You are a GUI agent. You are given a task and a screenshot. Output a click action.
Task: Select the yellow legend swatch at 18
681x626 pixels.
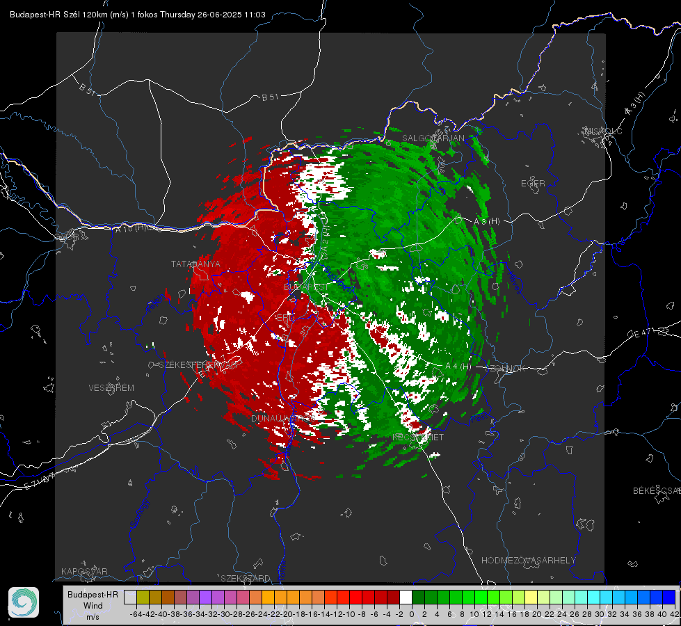pyautogui.click(x=531, y=597)
